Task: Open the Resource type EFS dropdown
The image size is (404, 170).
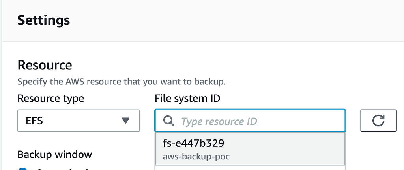Action: click(x=79, y=121)
